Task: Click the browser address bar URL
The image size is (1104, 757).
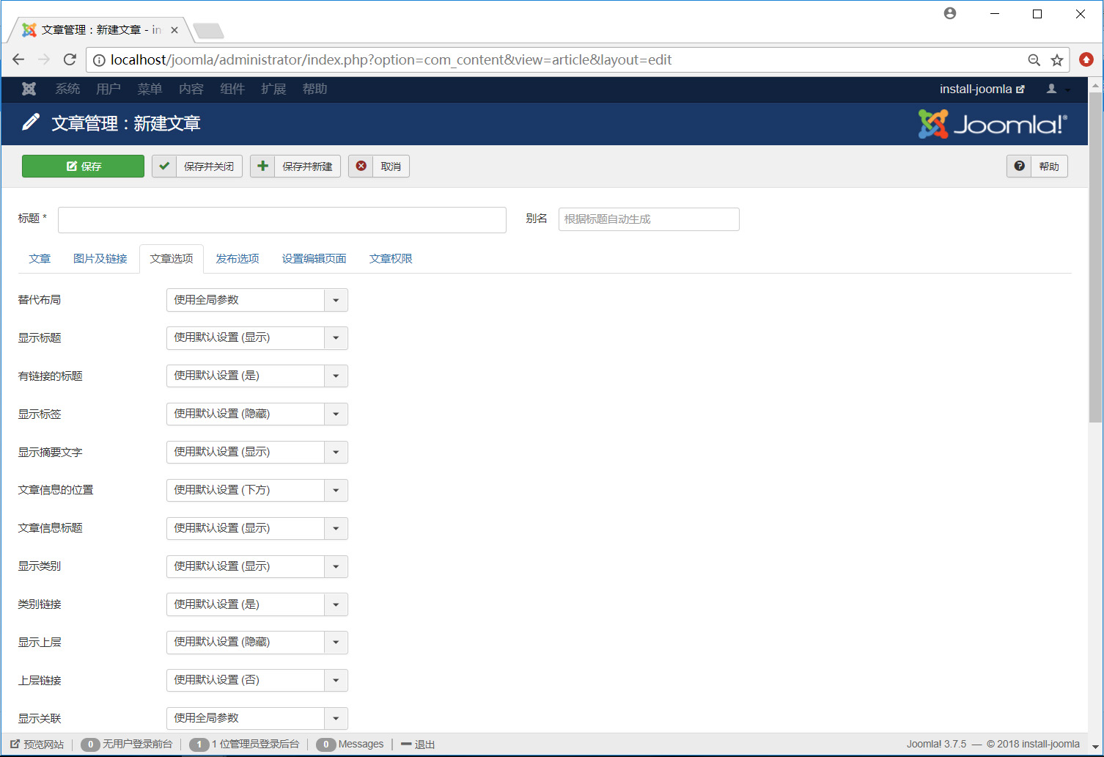Action: click(391, 60)
